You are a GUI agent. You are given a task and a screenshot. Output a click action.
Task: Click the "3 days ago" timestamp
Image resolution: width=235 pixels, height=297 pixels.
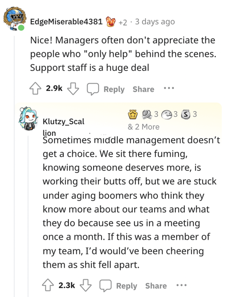[x=154, y=22]
